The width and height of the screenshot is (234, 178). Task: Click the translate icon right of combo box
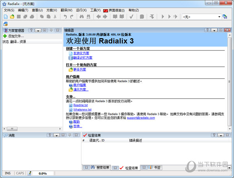coord(225,16)
